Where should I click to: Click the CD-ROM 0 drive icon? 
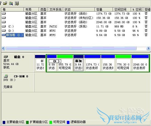click(x=6, y=76)
